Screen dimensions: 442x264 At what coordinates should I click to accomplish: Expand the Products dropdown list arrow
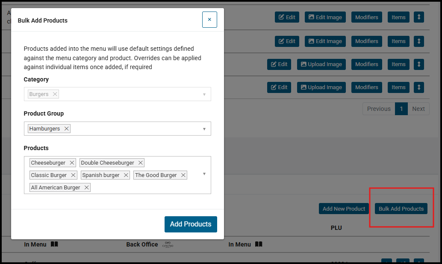[204, 174]
